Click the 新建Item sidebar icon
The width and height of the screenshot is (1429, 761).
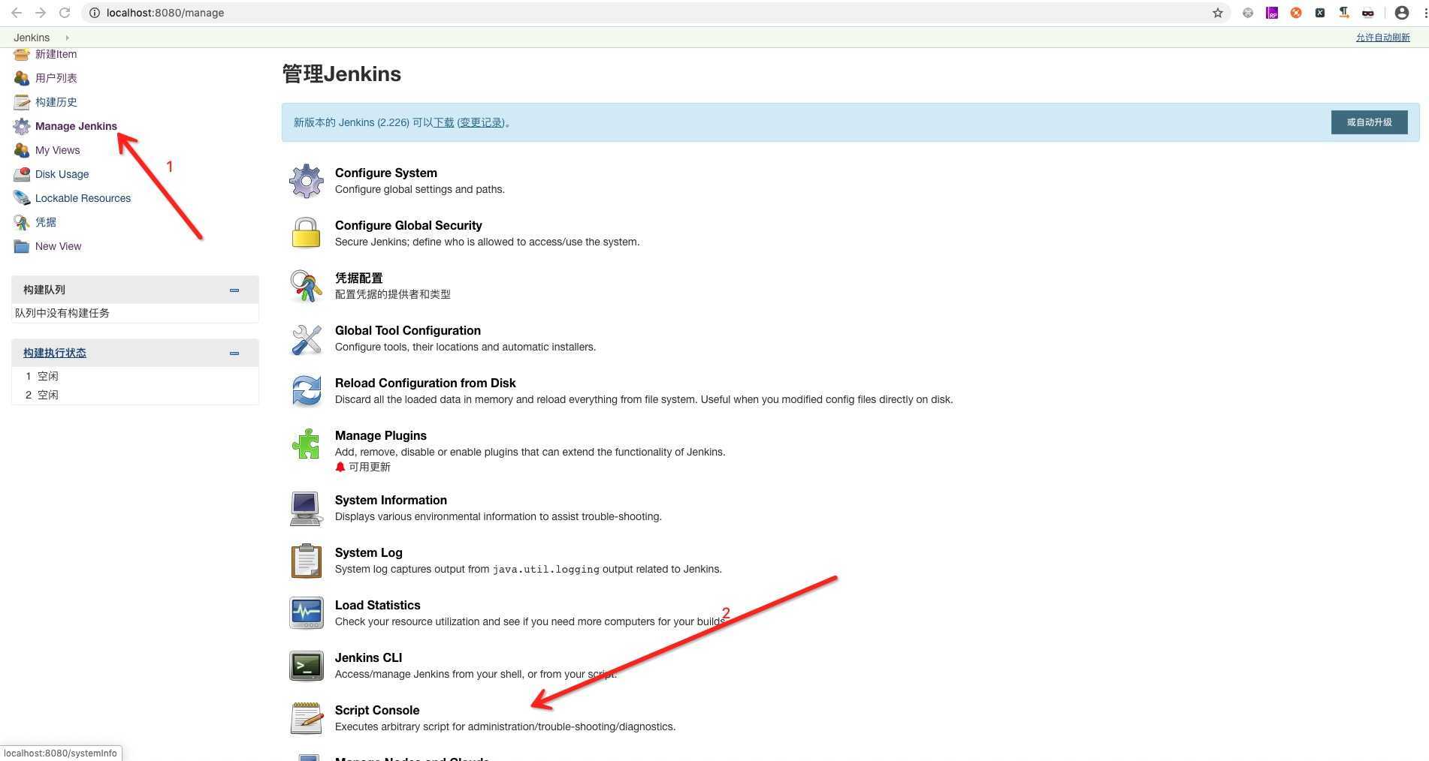click(22, 55)
